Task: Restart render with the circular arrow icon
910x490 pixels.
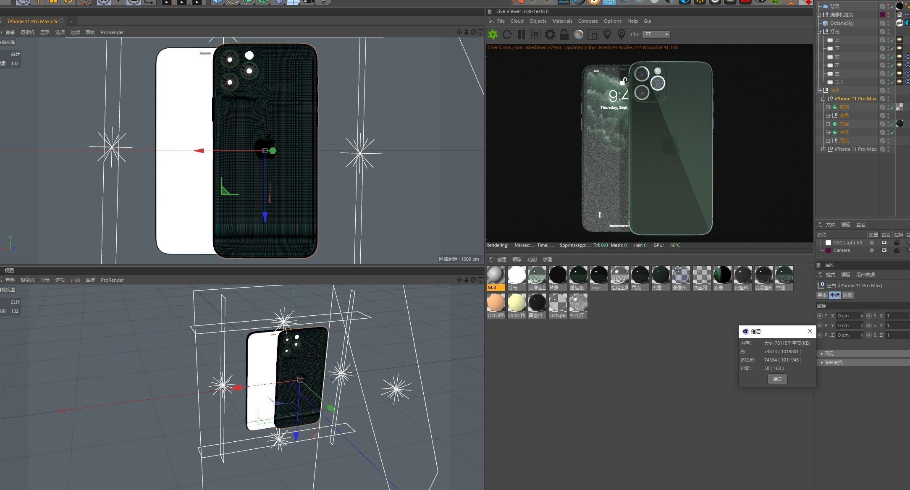Action: (x=507, y=34)
